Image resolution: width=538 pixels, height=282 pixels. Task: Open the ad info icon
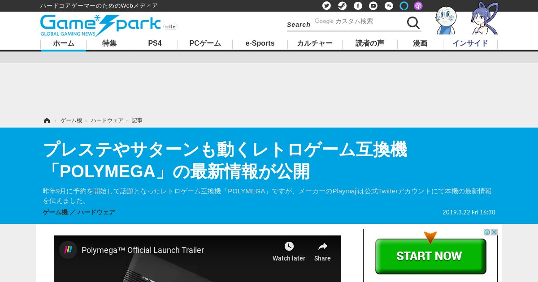click(x=487, y=232)
